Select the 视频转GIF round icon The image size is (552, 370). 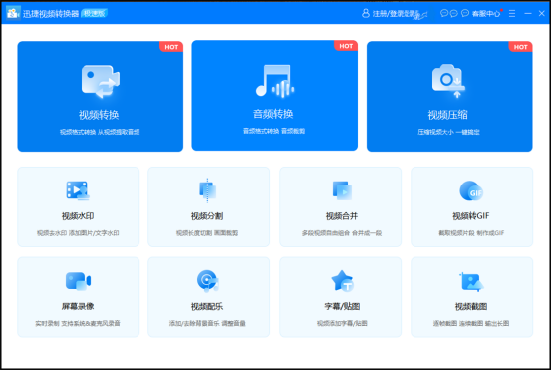point(471,190)
